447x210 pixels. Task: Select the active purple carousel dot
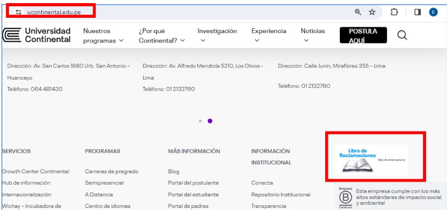tap(210, 121)
